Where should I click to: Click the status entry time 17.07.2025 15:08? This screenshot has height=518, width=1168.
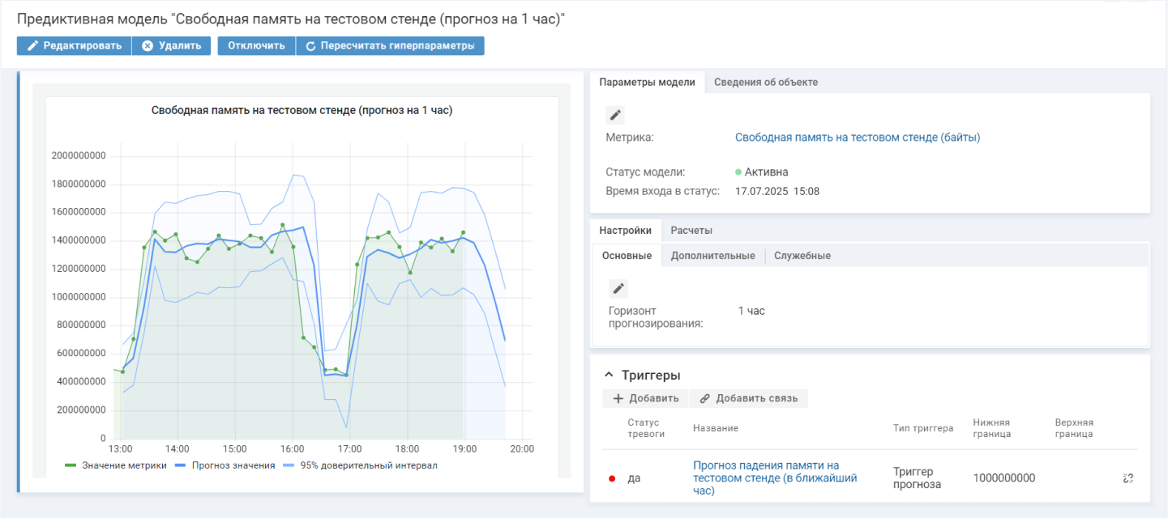(777, 192)
